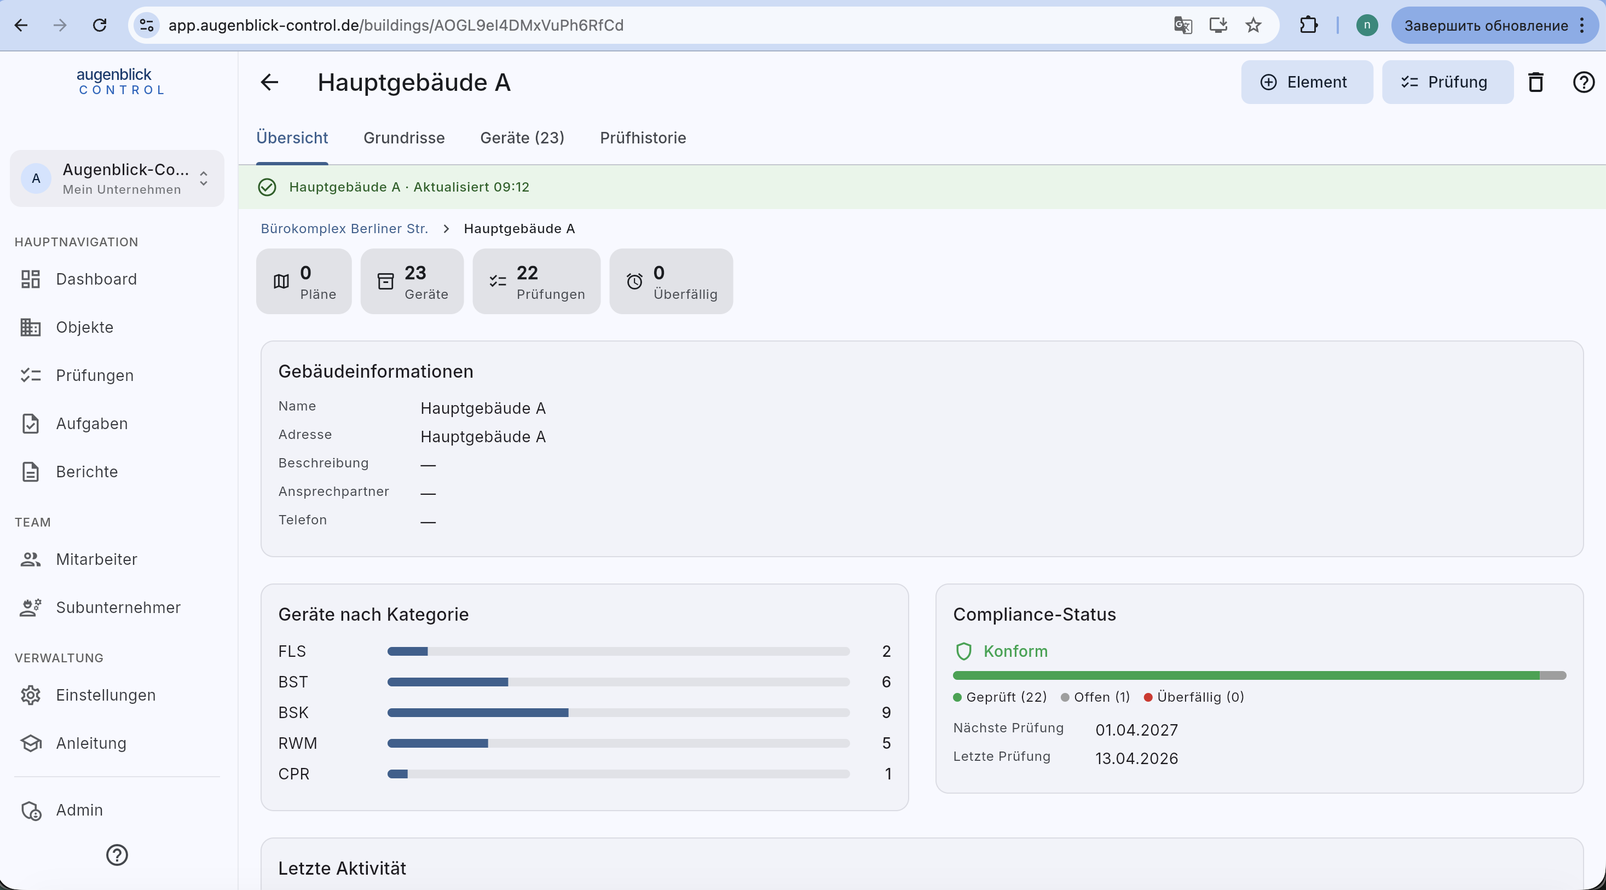Open Admin in the sidebar
1606x890 pixels.
(x=117, y=810)
